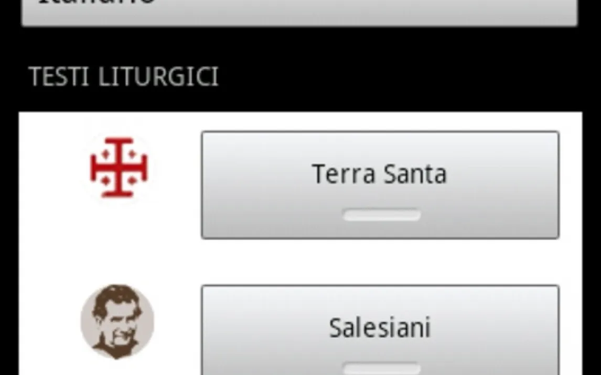
Task: Select the Franciscan Holy Land cross logo
Action: [119, 168]
